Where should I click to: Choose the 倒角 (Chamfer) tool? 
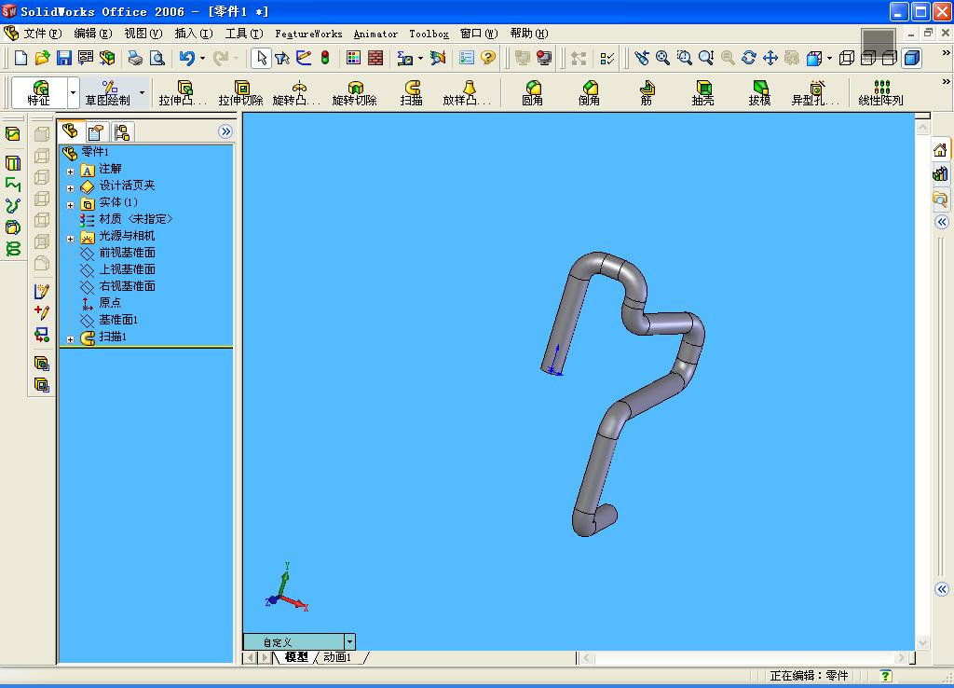point(589,92)
